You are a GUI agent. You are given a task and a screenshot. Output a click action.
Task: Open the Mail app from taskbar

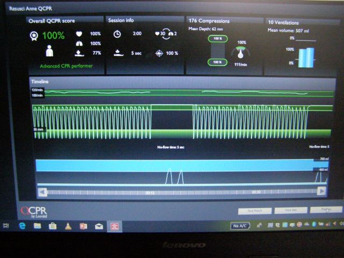(x=99, y=226)
